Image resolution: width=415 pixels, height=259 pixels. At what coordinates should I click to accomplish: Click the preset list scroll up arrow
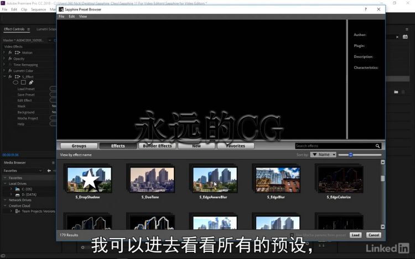click(382, 162)
